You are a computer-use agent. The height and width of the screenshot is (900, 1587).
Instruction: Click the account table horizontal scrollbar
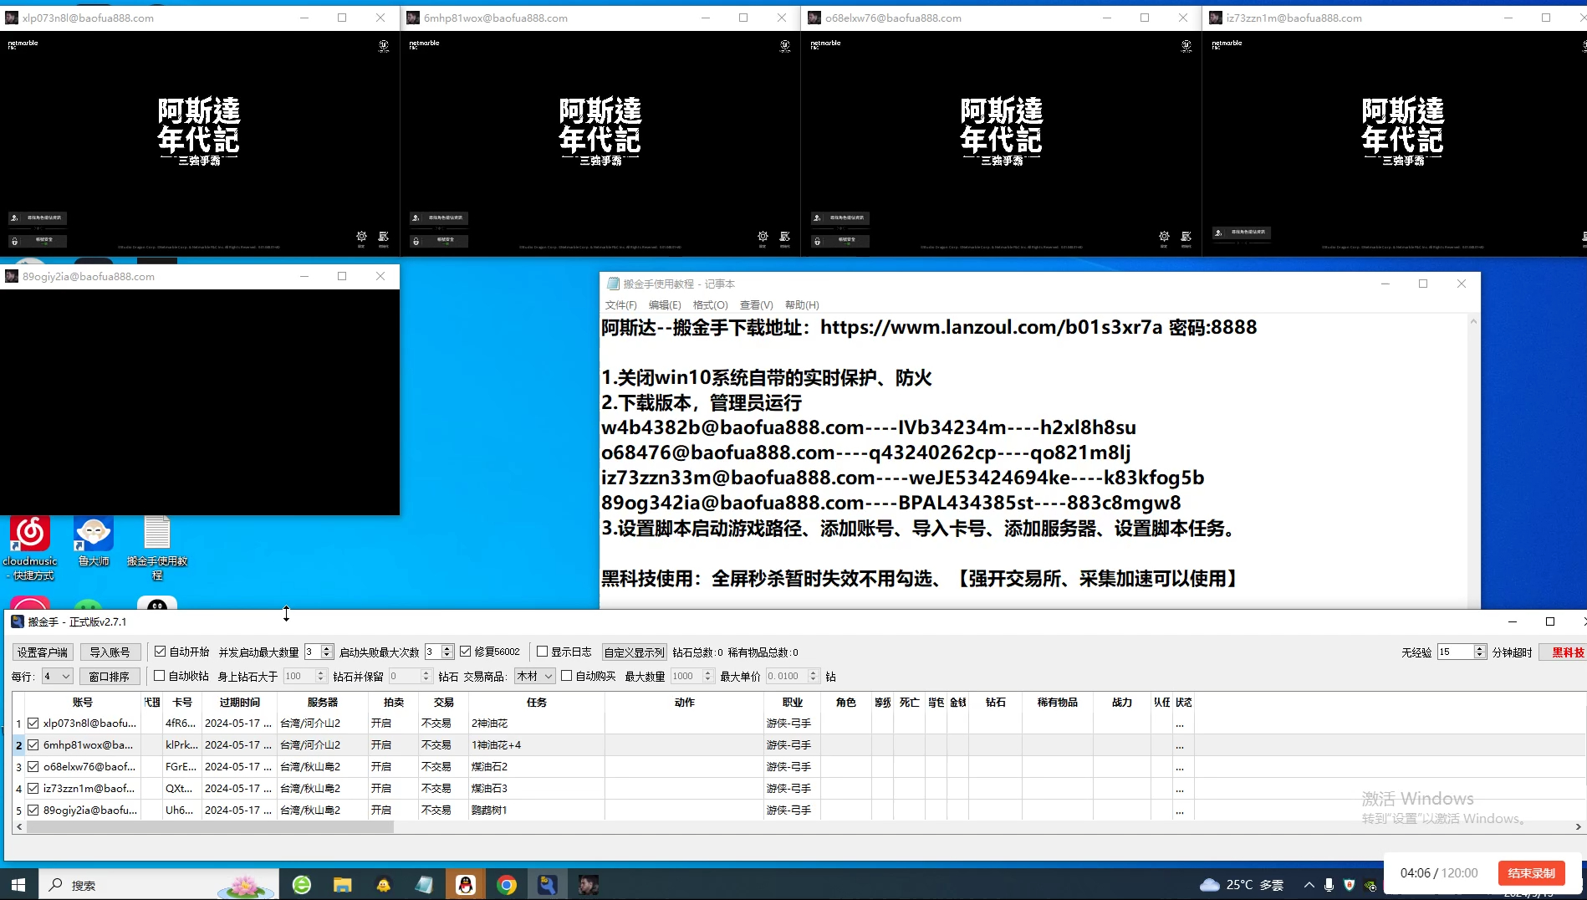(210, 826)
